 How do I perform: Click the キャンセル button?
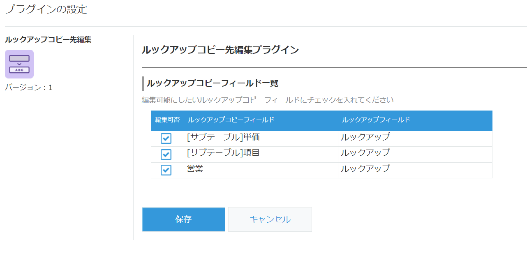[x=270, y=219]
